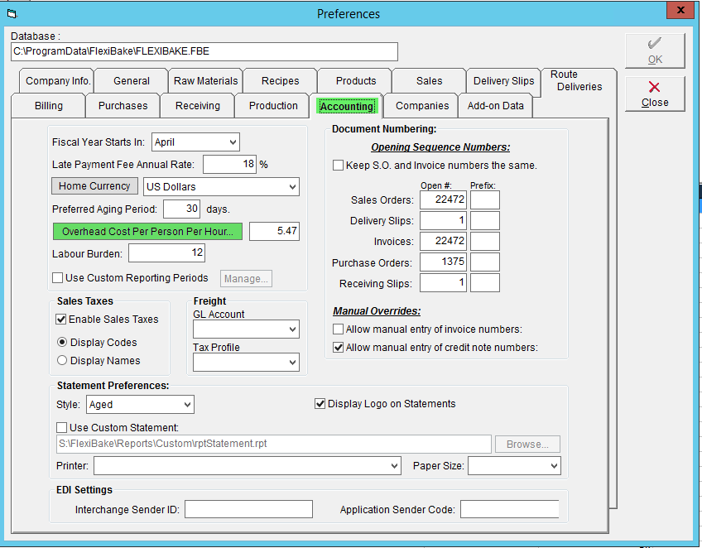Click the Purchase Orders prefix field

(x=485, y=262)
